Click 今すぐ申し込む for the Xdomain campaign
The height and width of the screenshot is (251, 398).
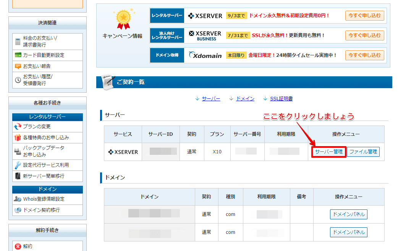(364, 55)
